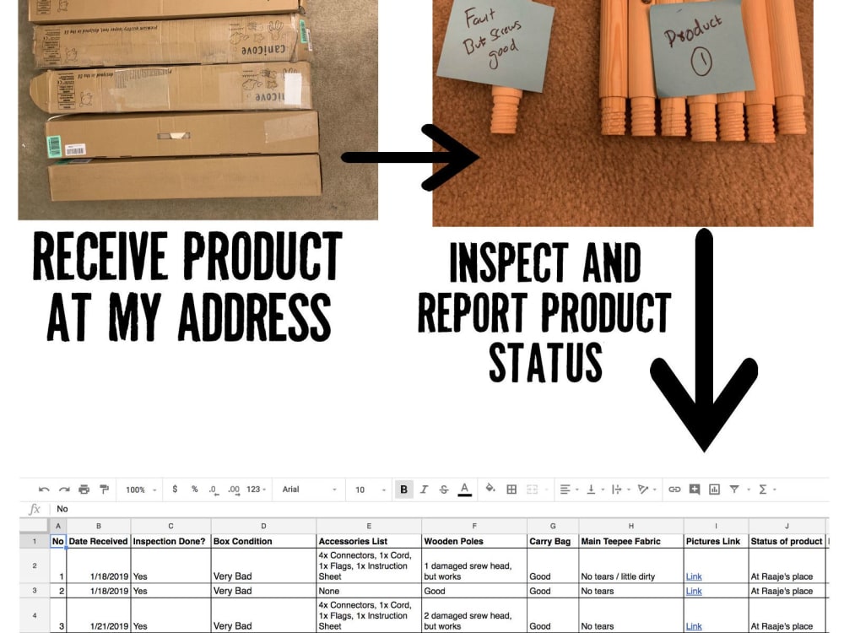This screenshot has height=633, width=844.
Task: Toggle Bold formatting
Action: tap(403, 490)
